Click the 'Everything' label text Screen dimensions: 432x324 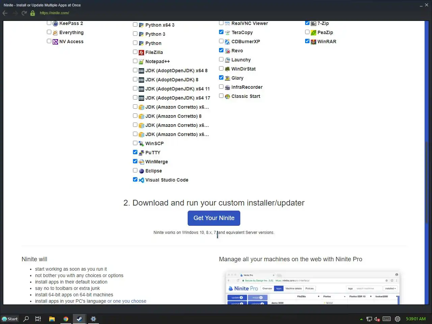tap(72, 33)
